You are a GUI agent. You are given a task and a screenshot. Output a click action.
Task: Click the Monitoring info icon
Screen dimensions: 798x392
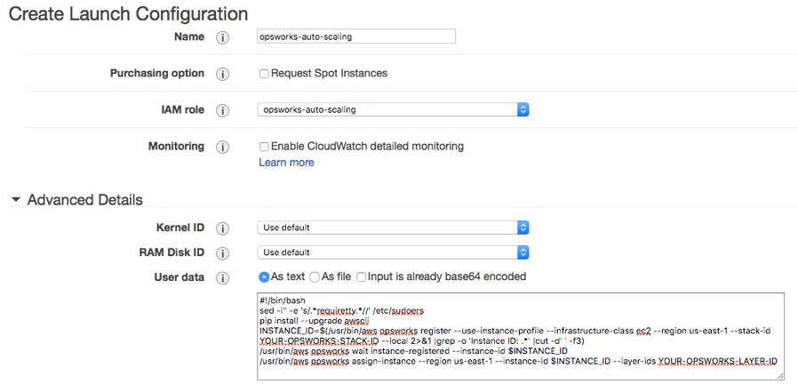click(x=222, y=148)
